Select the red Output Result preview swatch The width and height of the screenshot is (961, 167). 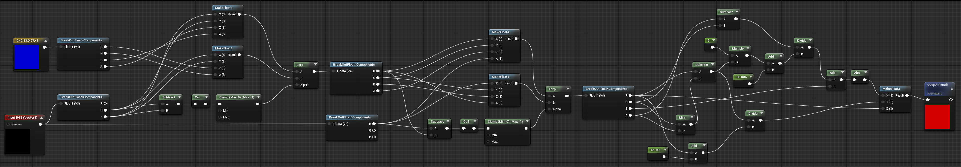pos(937,117)
